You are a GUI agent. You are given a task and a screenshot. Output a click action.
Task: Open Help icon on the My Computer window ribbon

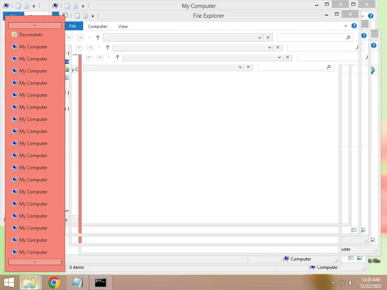tap(370, 16)
